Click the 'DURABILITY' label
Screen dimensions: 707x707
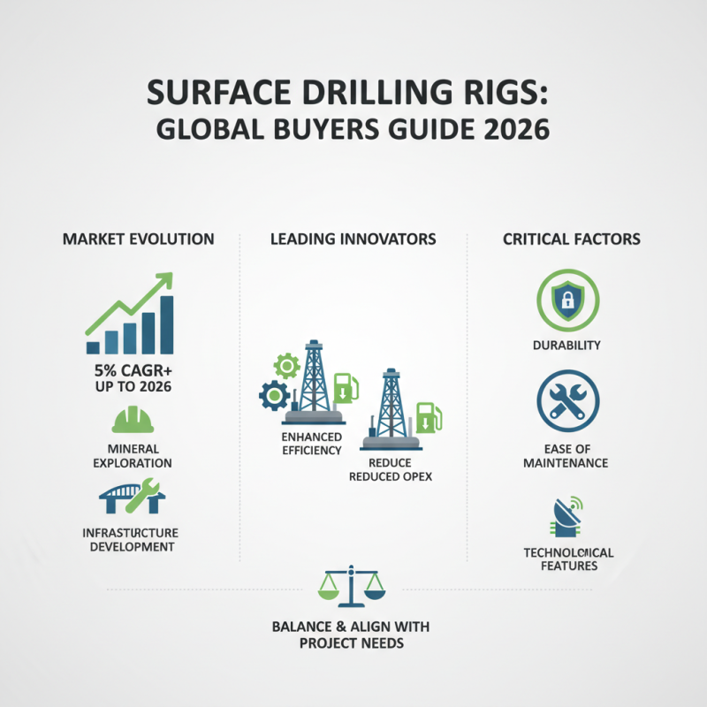(566, 346)
